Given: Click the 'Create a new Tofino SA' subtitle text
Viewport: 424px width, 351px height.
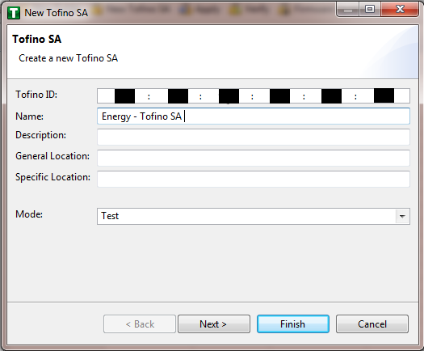Looking at the screenshot, I should pos(68,58).
